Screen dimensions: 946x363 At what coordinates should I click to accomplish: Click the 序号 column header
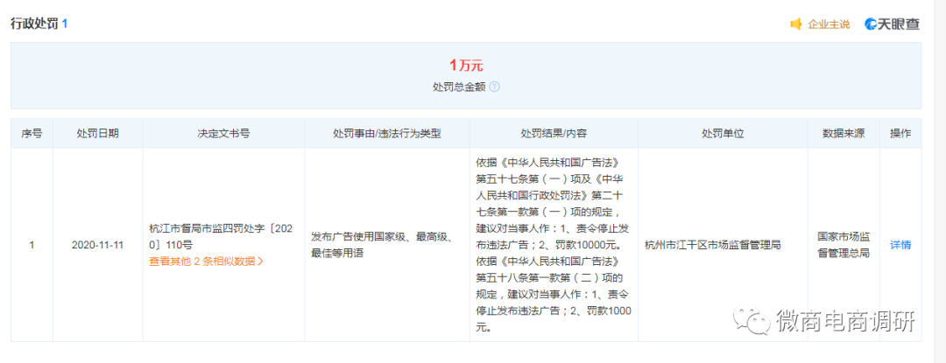tap(32, 134)
